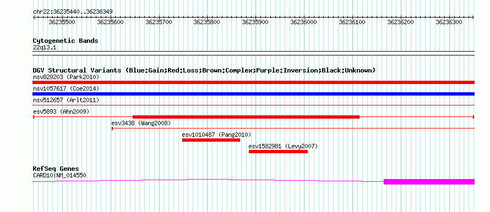Image resolution: width=490 pixels, height=212 pixels.
Task: Click the 36235800 ruler position label
Action: 207,22
